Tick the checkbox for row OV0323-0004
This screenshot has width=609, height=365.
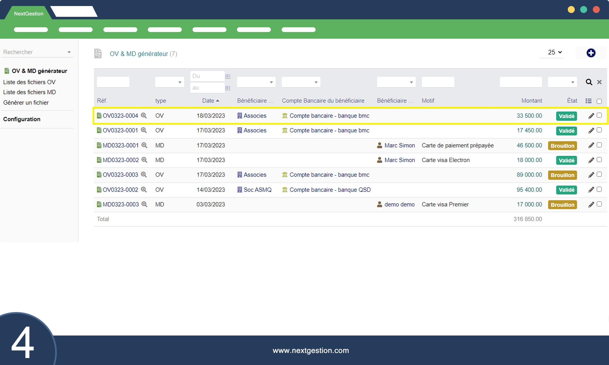(599, 115)
